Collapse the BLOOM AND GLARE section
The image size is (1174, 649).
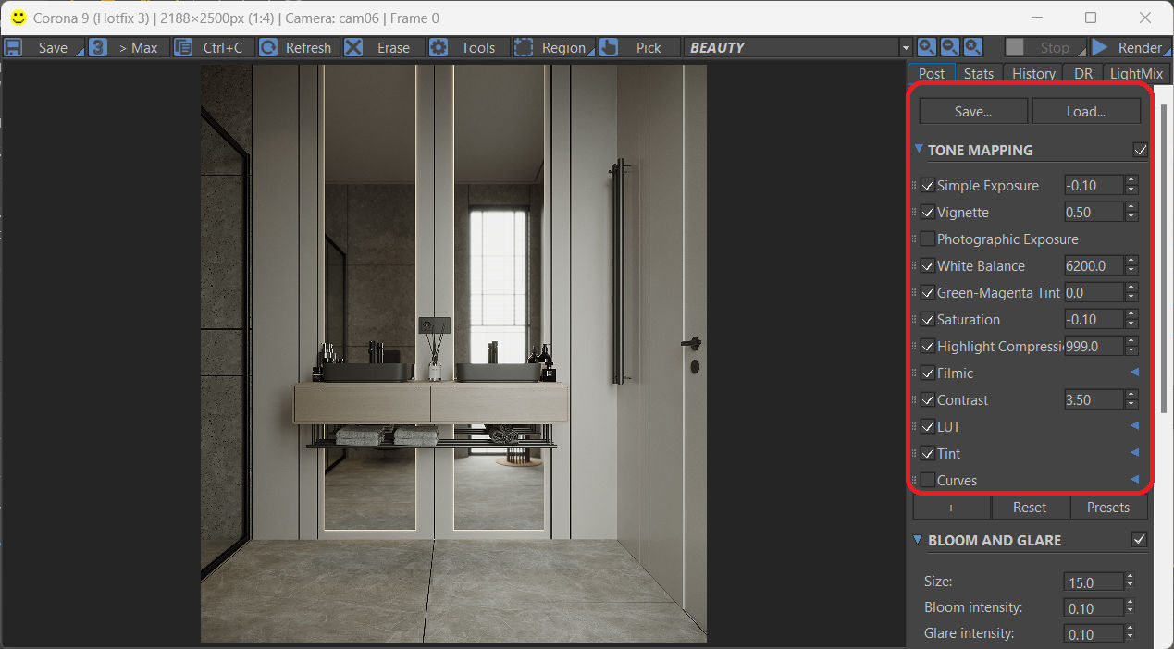coord(919,539)
